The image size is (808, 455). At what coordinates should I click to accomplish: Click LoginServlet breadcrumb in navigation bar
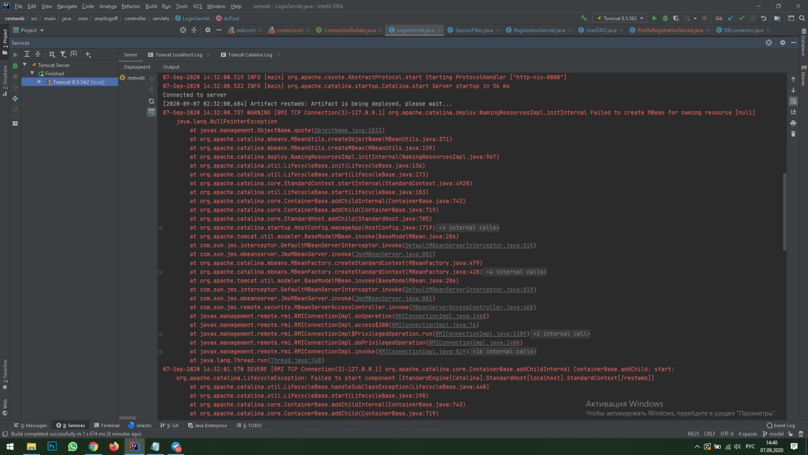click(x=193, y=18)
